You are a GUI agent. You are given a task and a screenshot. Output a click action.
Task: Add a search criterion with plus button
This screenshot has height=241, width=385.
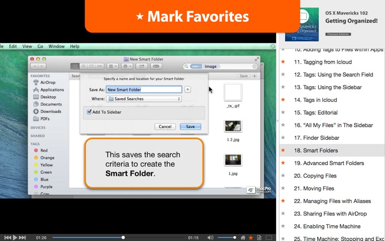pyautogui.click(x=255, y=76)
